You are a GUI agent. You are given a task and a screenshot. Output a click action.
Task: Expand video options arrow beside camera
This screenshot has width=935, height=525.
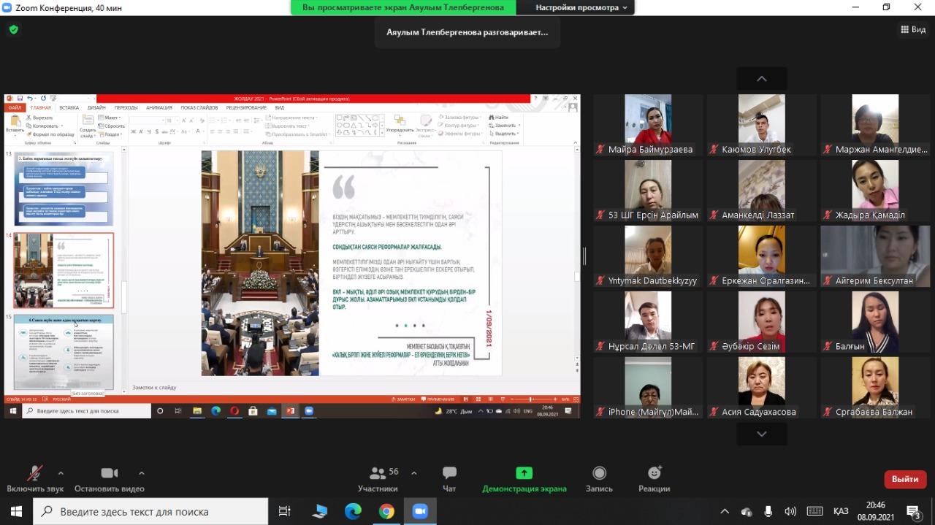141,472
